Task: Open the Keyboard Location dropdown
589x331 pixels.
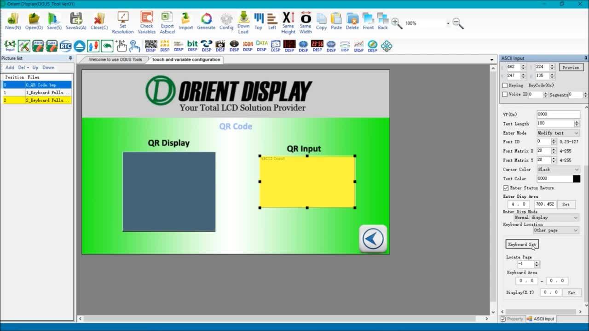Action: 576,230
